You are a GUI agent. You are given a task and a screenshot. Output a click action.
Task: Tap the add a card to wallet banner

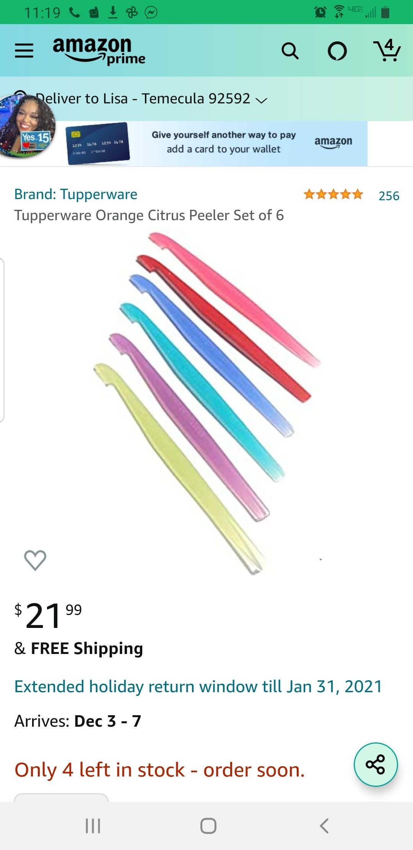(x=216, y=144)
